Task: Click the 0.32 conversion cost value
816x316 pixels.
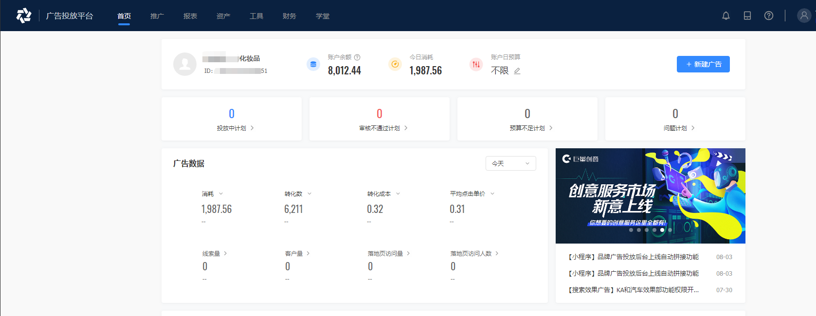Action: click(x=375, y=209)
